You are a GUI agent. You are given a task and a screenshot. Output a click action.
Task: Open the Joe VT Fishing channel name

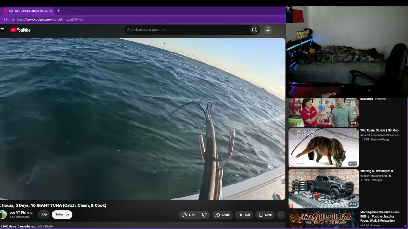[21, 212]
